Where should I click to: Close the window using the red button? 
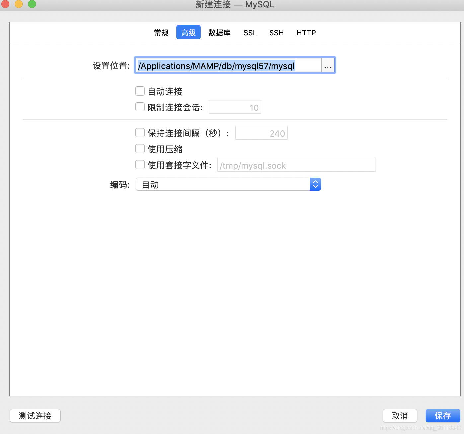pos(5,4)
